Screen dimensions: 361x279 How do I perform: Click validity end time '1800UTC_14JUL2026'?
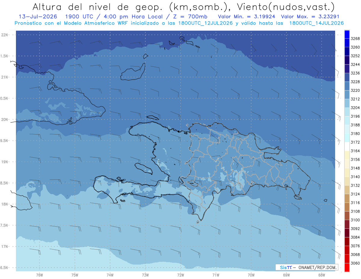316,23
